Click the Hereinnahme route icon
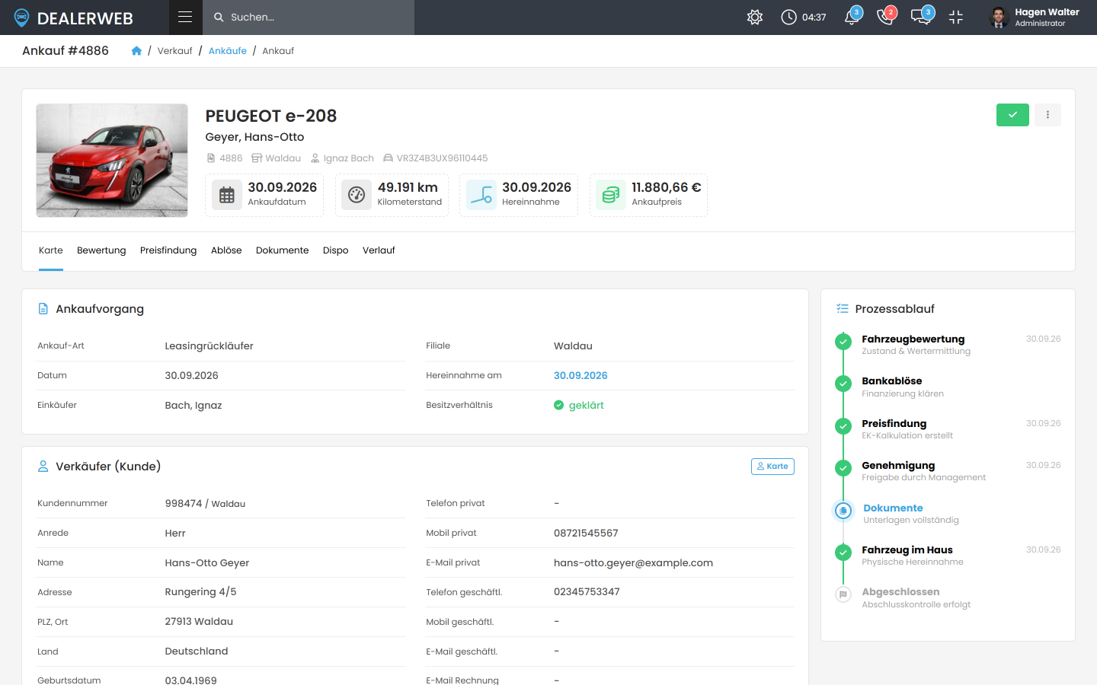Screen dimensions: 1097x685 [481, 195]
